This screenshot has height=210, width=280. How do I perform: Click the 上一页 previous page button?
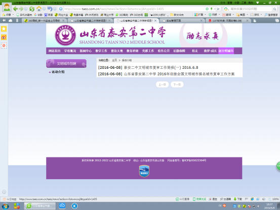162,85
